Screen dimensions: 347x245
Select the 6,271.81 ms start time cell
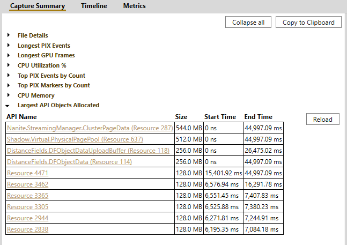223,218
